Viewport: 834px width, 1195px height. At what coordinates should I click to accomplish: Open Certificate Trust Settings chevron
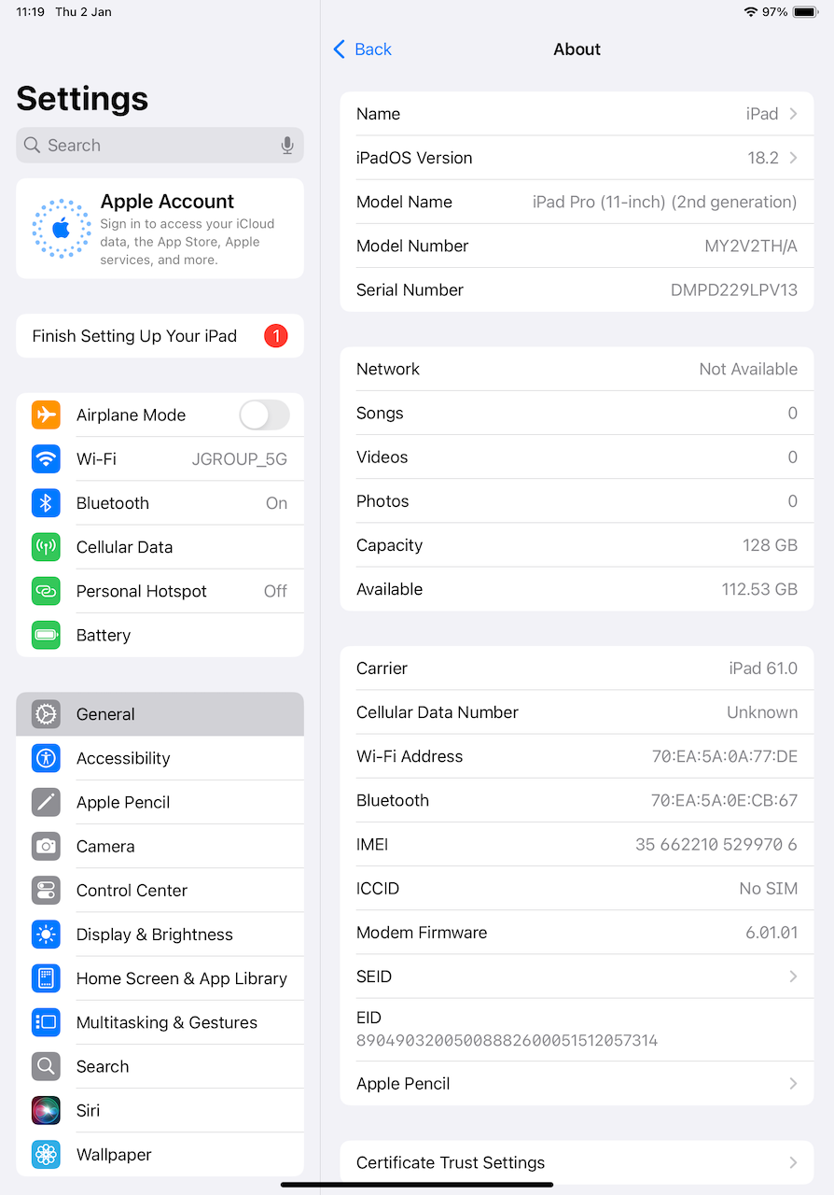coord(793,1162)
